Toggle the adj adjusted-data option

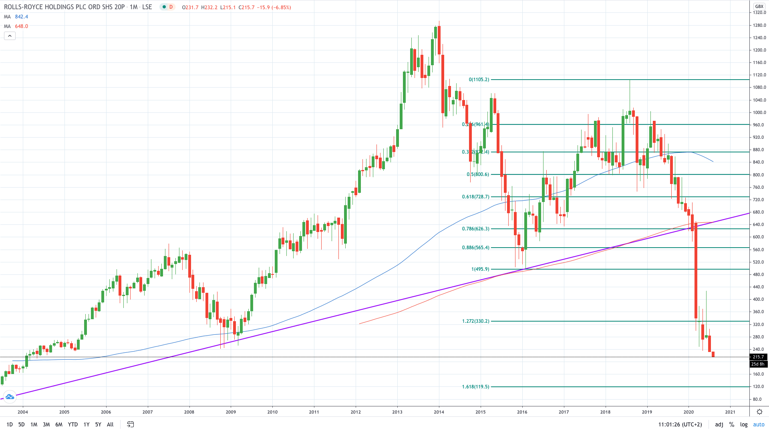click(x=719, y=424)
